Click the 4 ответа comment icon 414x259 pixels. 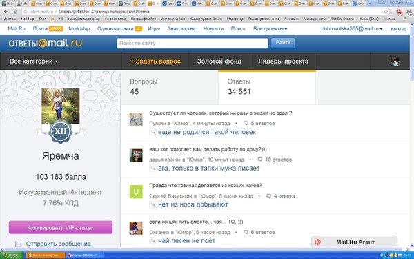pos(268,196)
